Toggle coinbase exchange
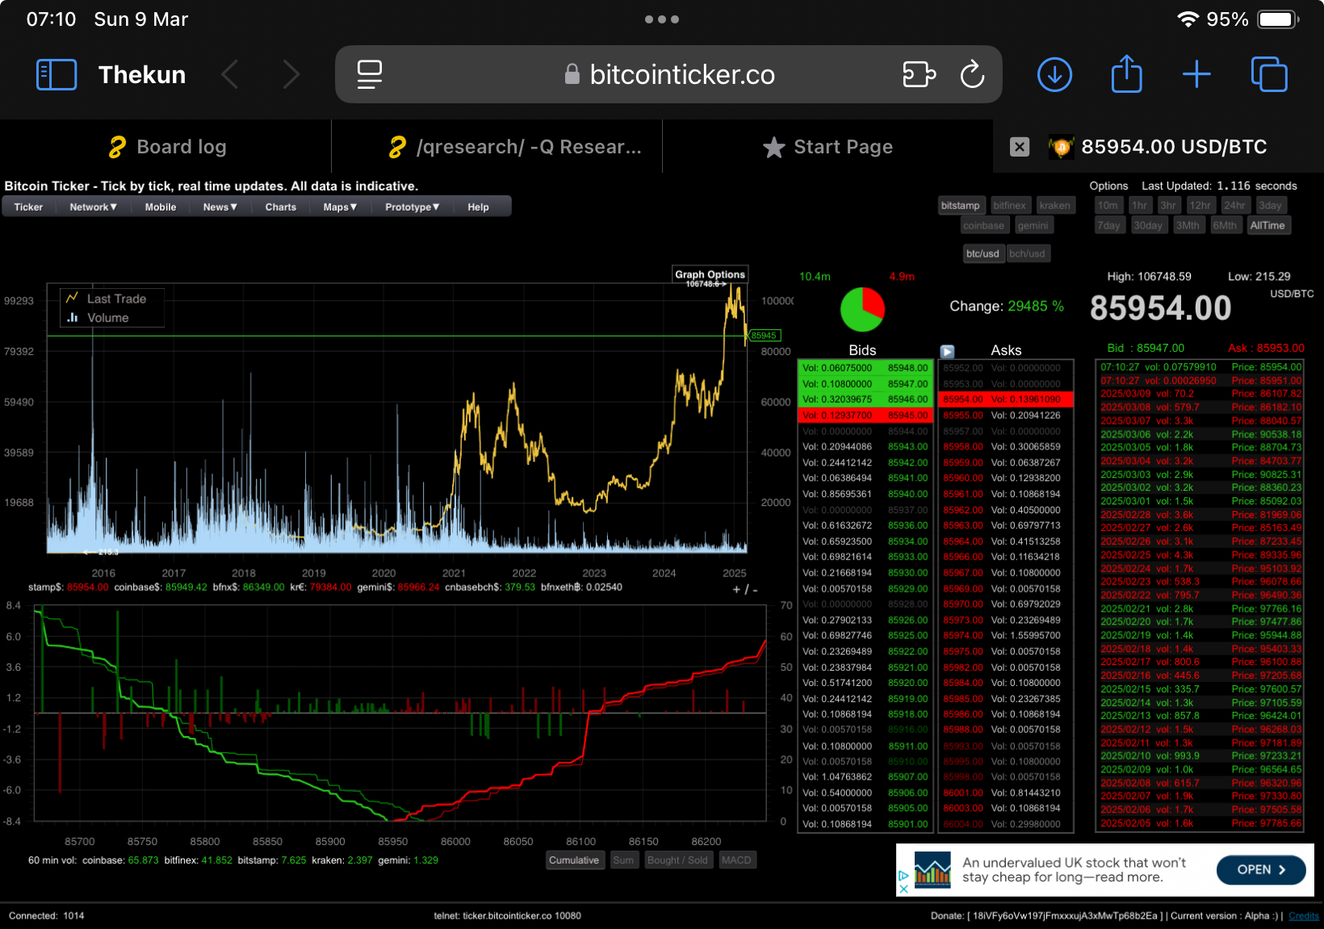Screen dimensions: 1324x929 983,226
